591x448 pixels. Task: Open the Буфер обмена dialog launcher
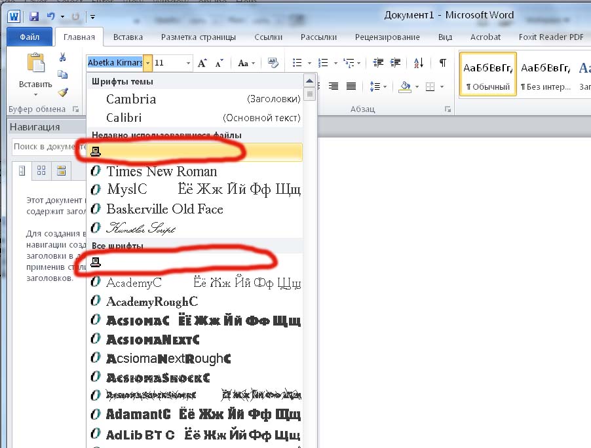(76, 109)
